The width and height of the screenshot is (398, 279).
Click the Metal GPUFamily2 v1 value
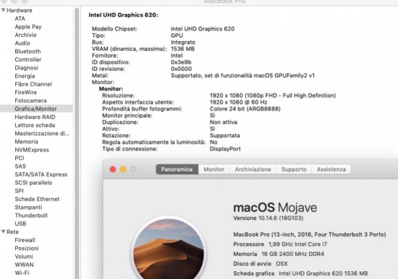[243, 76]
